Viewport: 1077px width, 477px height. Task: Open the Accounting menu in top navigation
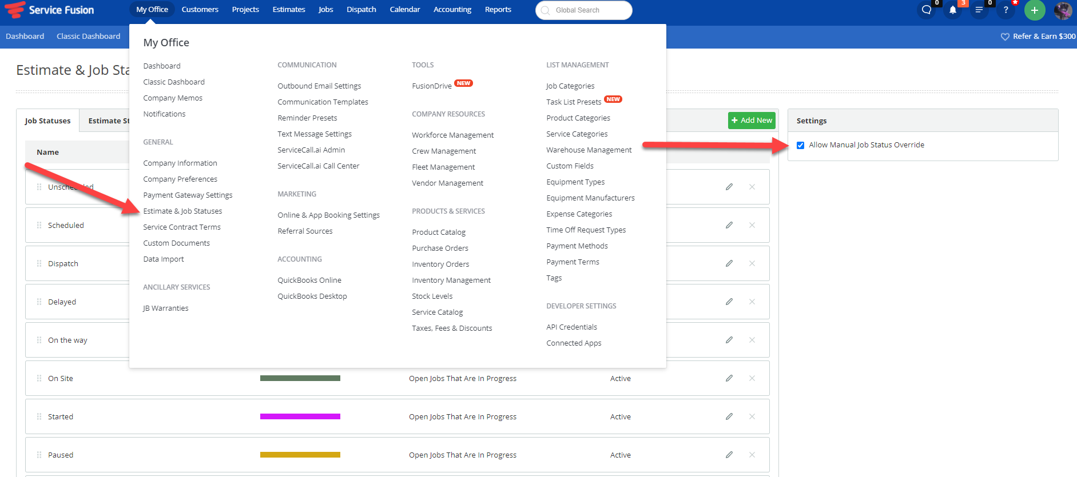point(452,10)
